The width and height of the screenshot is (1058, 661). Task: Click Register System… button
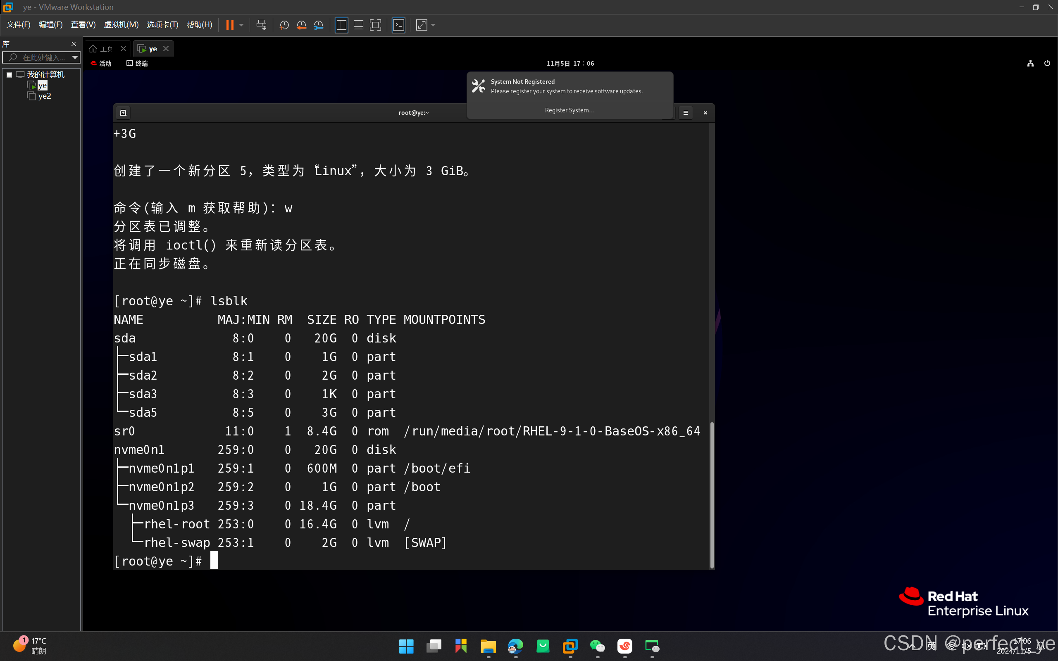pyautogui.click(x=569, y=110)
